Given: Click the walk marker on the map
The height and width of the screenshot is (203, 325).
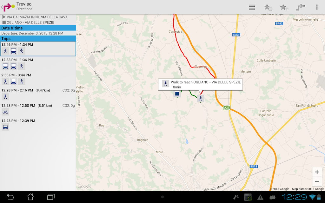Looking at the screenshot, I should click(x=201, y=98).
